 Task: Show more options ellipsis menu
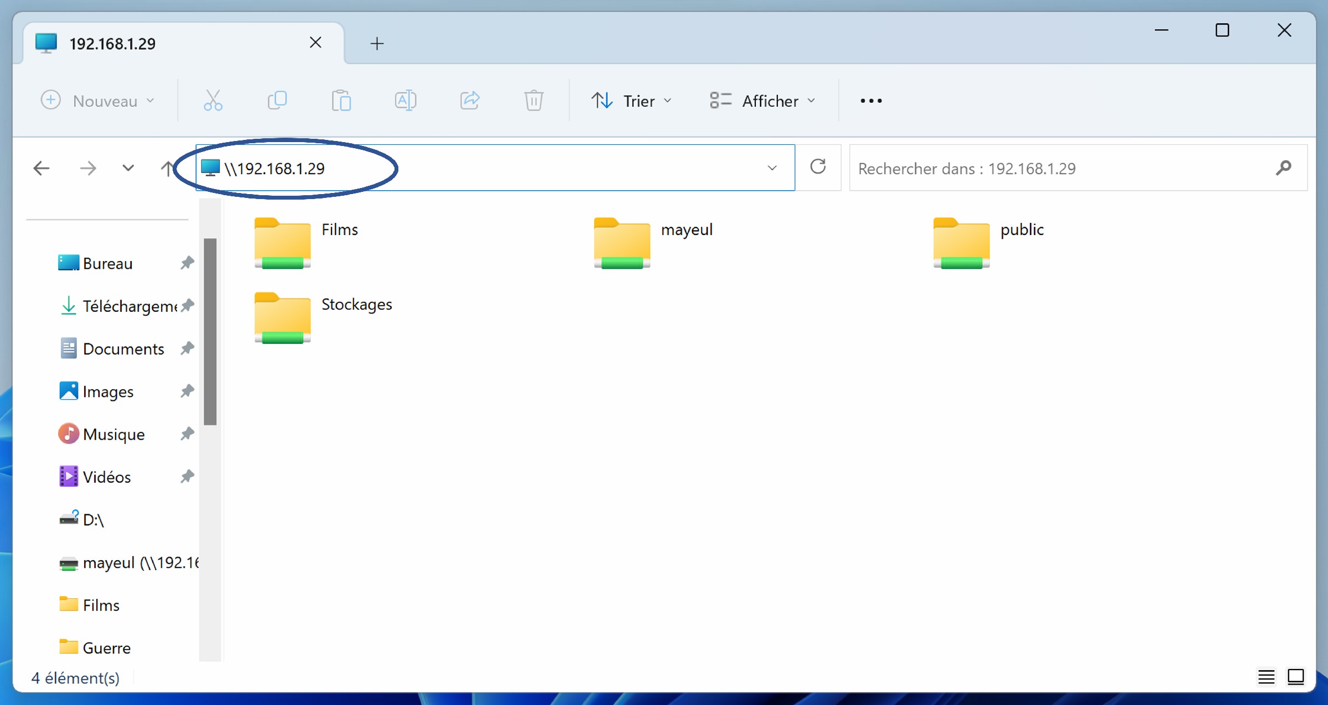point(871,101)
